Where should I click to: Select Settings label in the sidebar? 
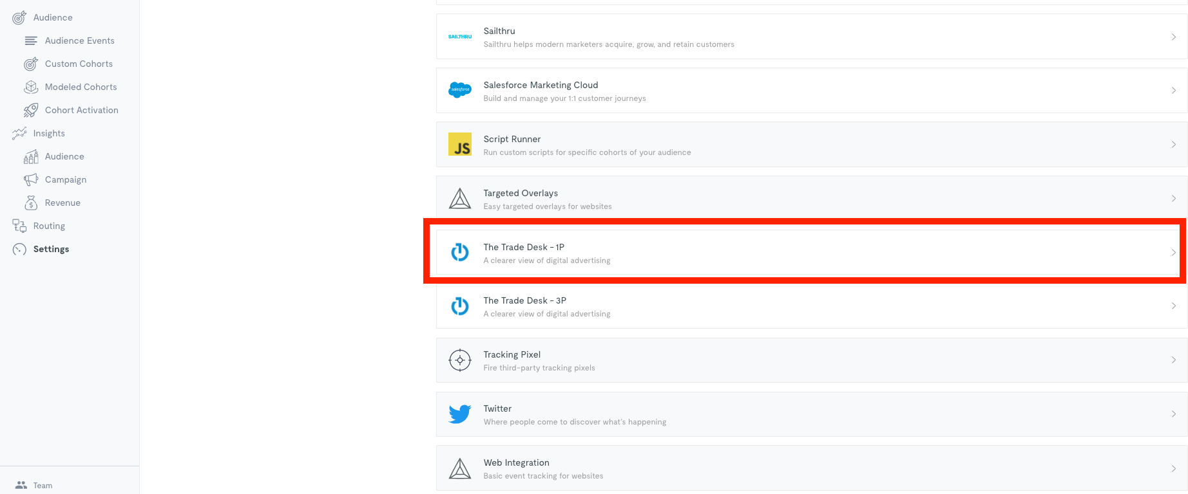[51, 249]
